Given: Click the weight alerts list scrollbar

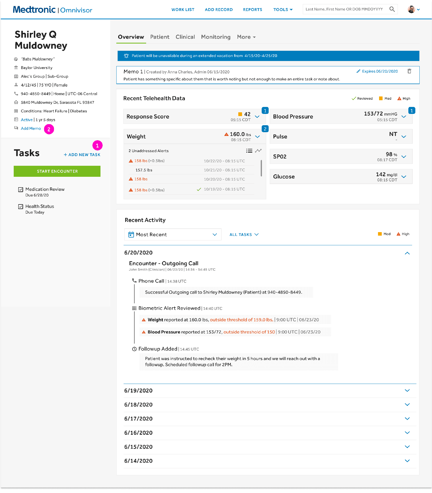Looking at the screenshot, I should coord(261,168).
